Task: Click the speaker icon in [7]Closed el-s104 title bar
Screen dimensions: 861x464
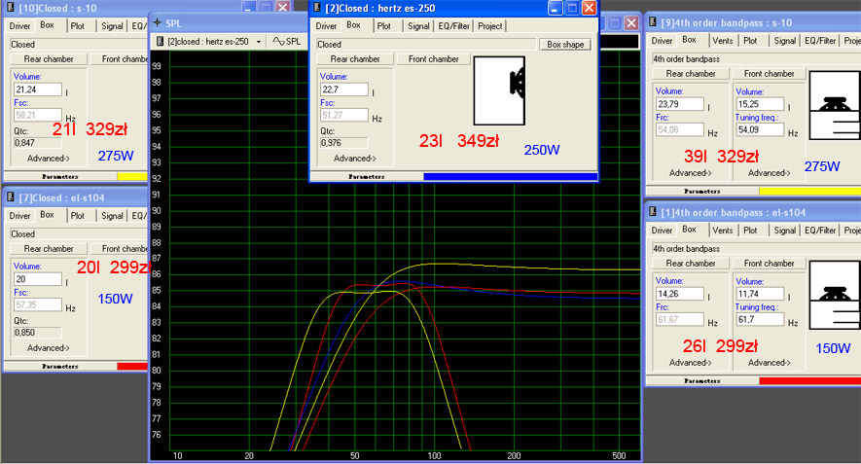Action: tap(10, 197)
